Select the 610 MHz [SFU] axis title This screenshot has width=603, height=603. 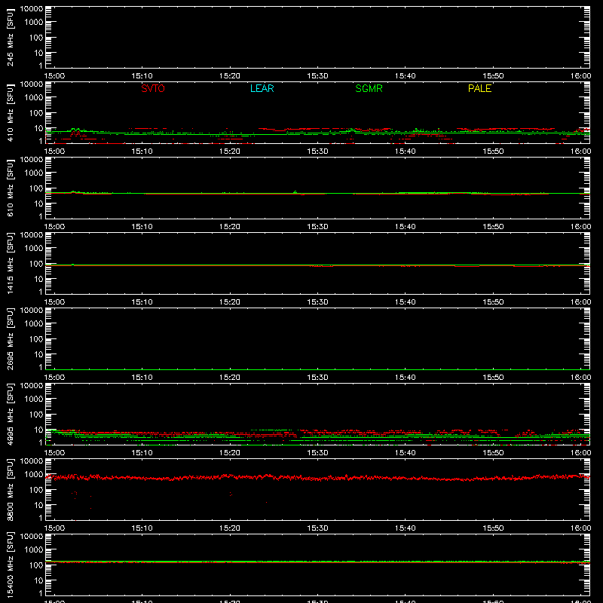coord(10,188)
